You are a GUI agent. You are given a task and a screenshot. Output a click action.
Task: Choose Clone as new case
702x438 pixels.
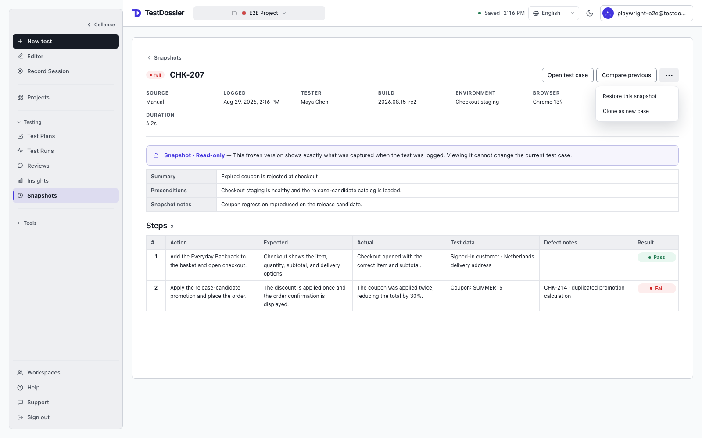point(637,111)
